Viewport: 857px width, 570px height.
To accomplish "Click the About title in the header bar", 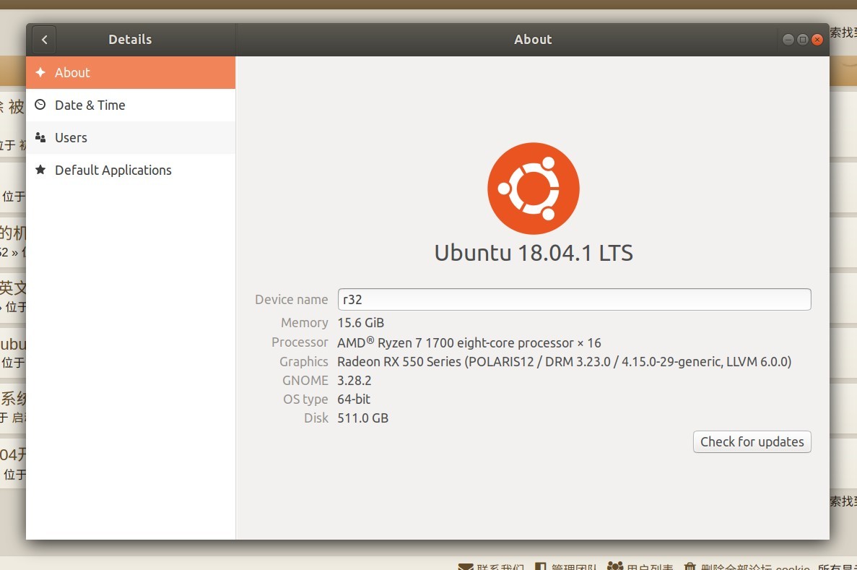I will point(533,40).
